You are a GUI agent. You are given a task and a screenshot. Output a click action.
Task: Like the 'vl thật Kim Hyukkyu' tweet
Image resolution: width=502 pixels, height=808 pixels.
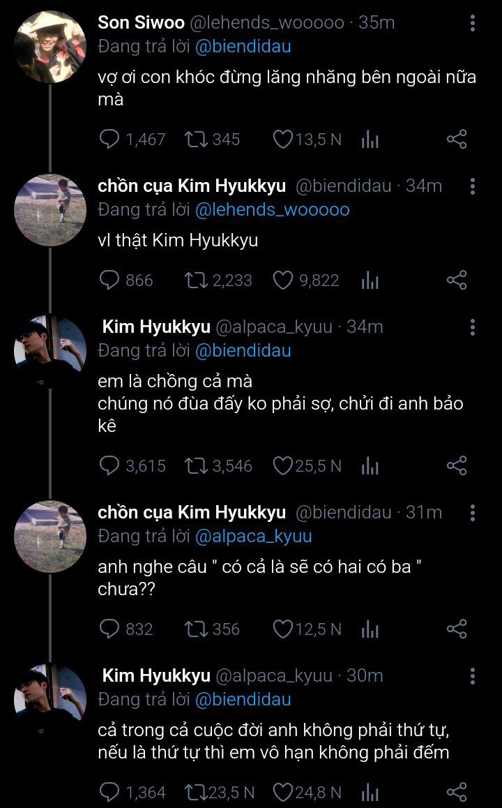click(x=282, y=280)
